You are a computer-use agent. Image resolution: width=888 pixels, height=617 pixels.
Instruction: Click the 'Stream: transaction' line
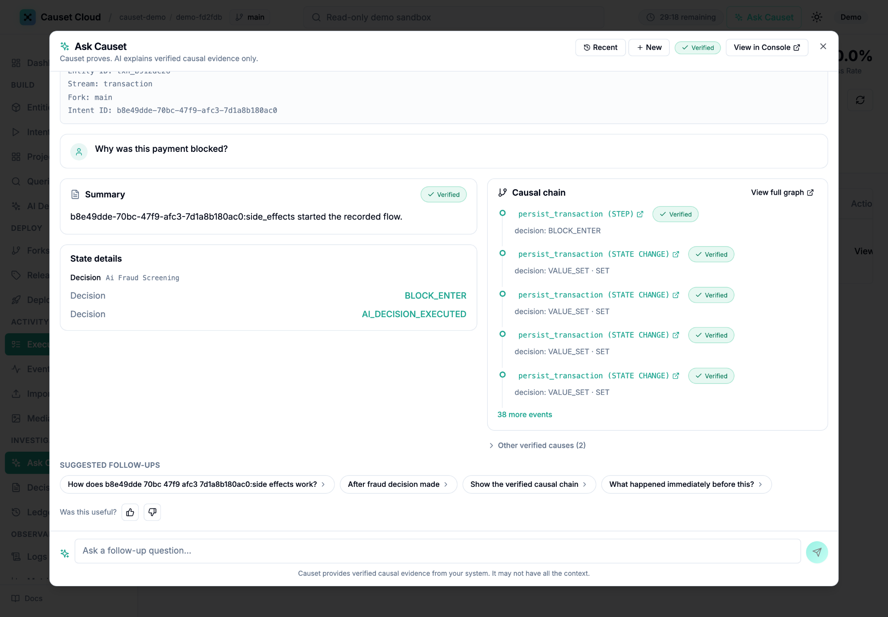tap(110, 84)
